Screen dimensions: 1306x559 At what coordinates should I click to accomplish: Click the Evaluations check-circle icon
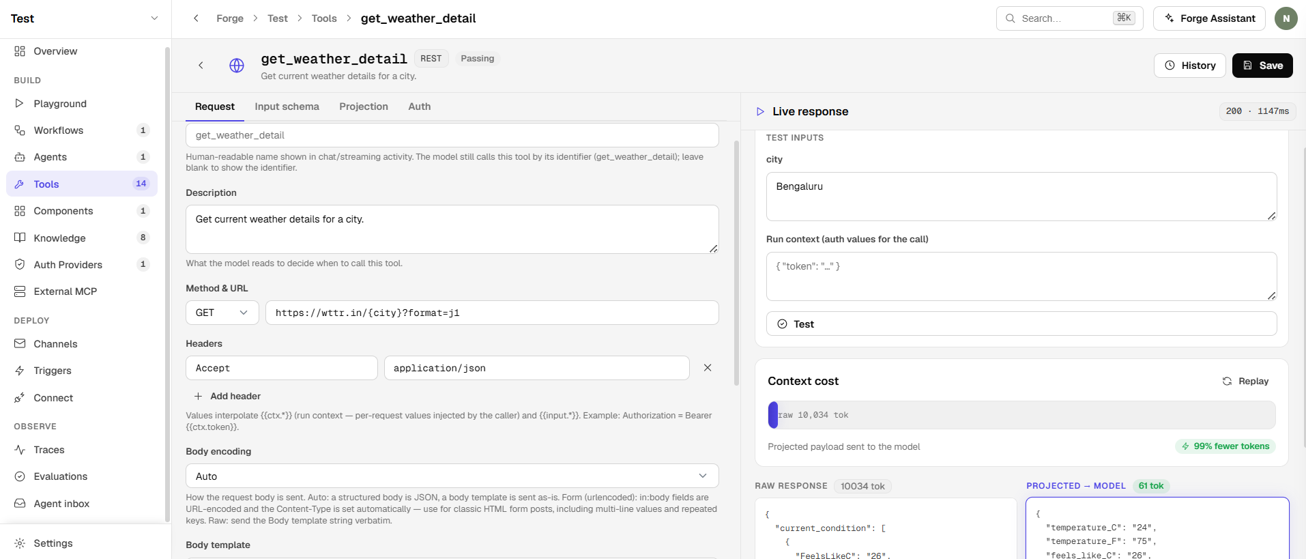click(20, 476)
